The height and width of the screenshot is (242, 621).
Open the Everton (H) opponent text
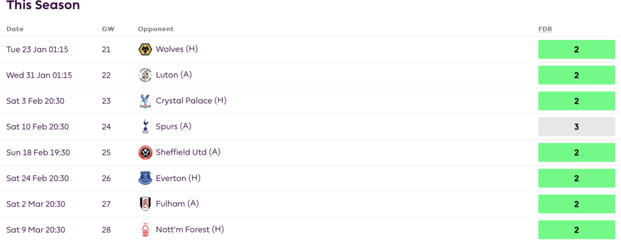(178, 178)
